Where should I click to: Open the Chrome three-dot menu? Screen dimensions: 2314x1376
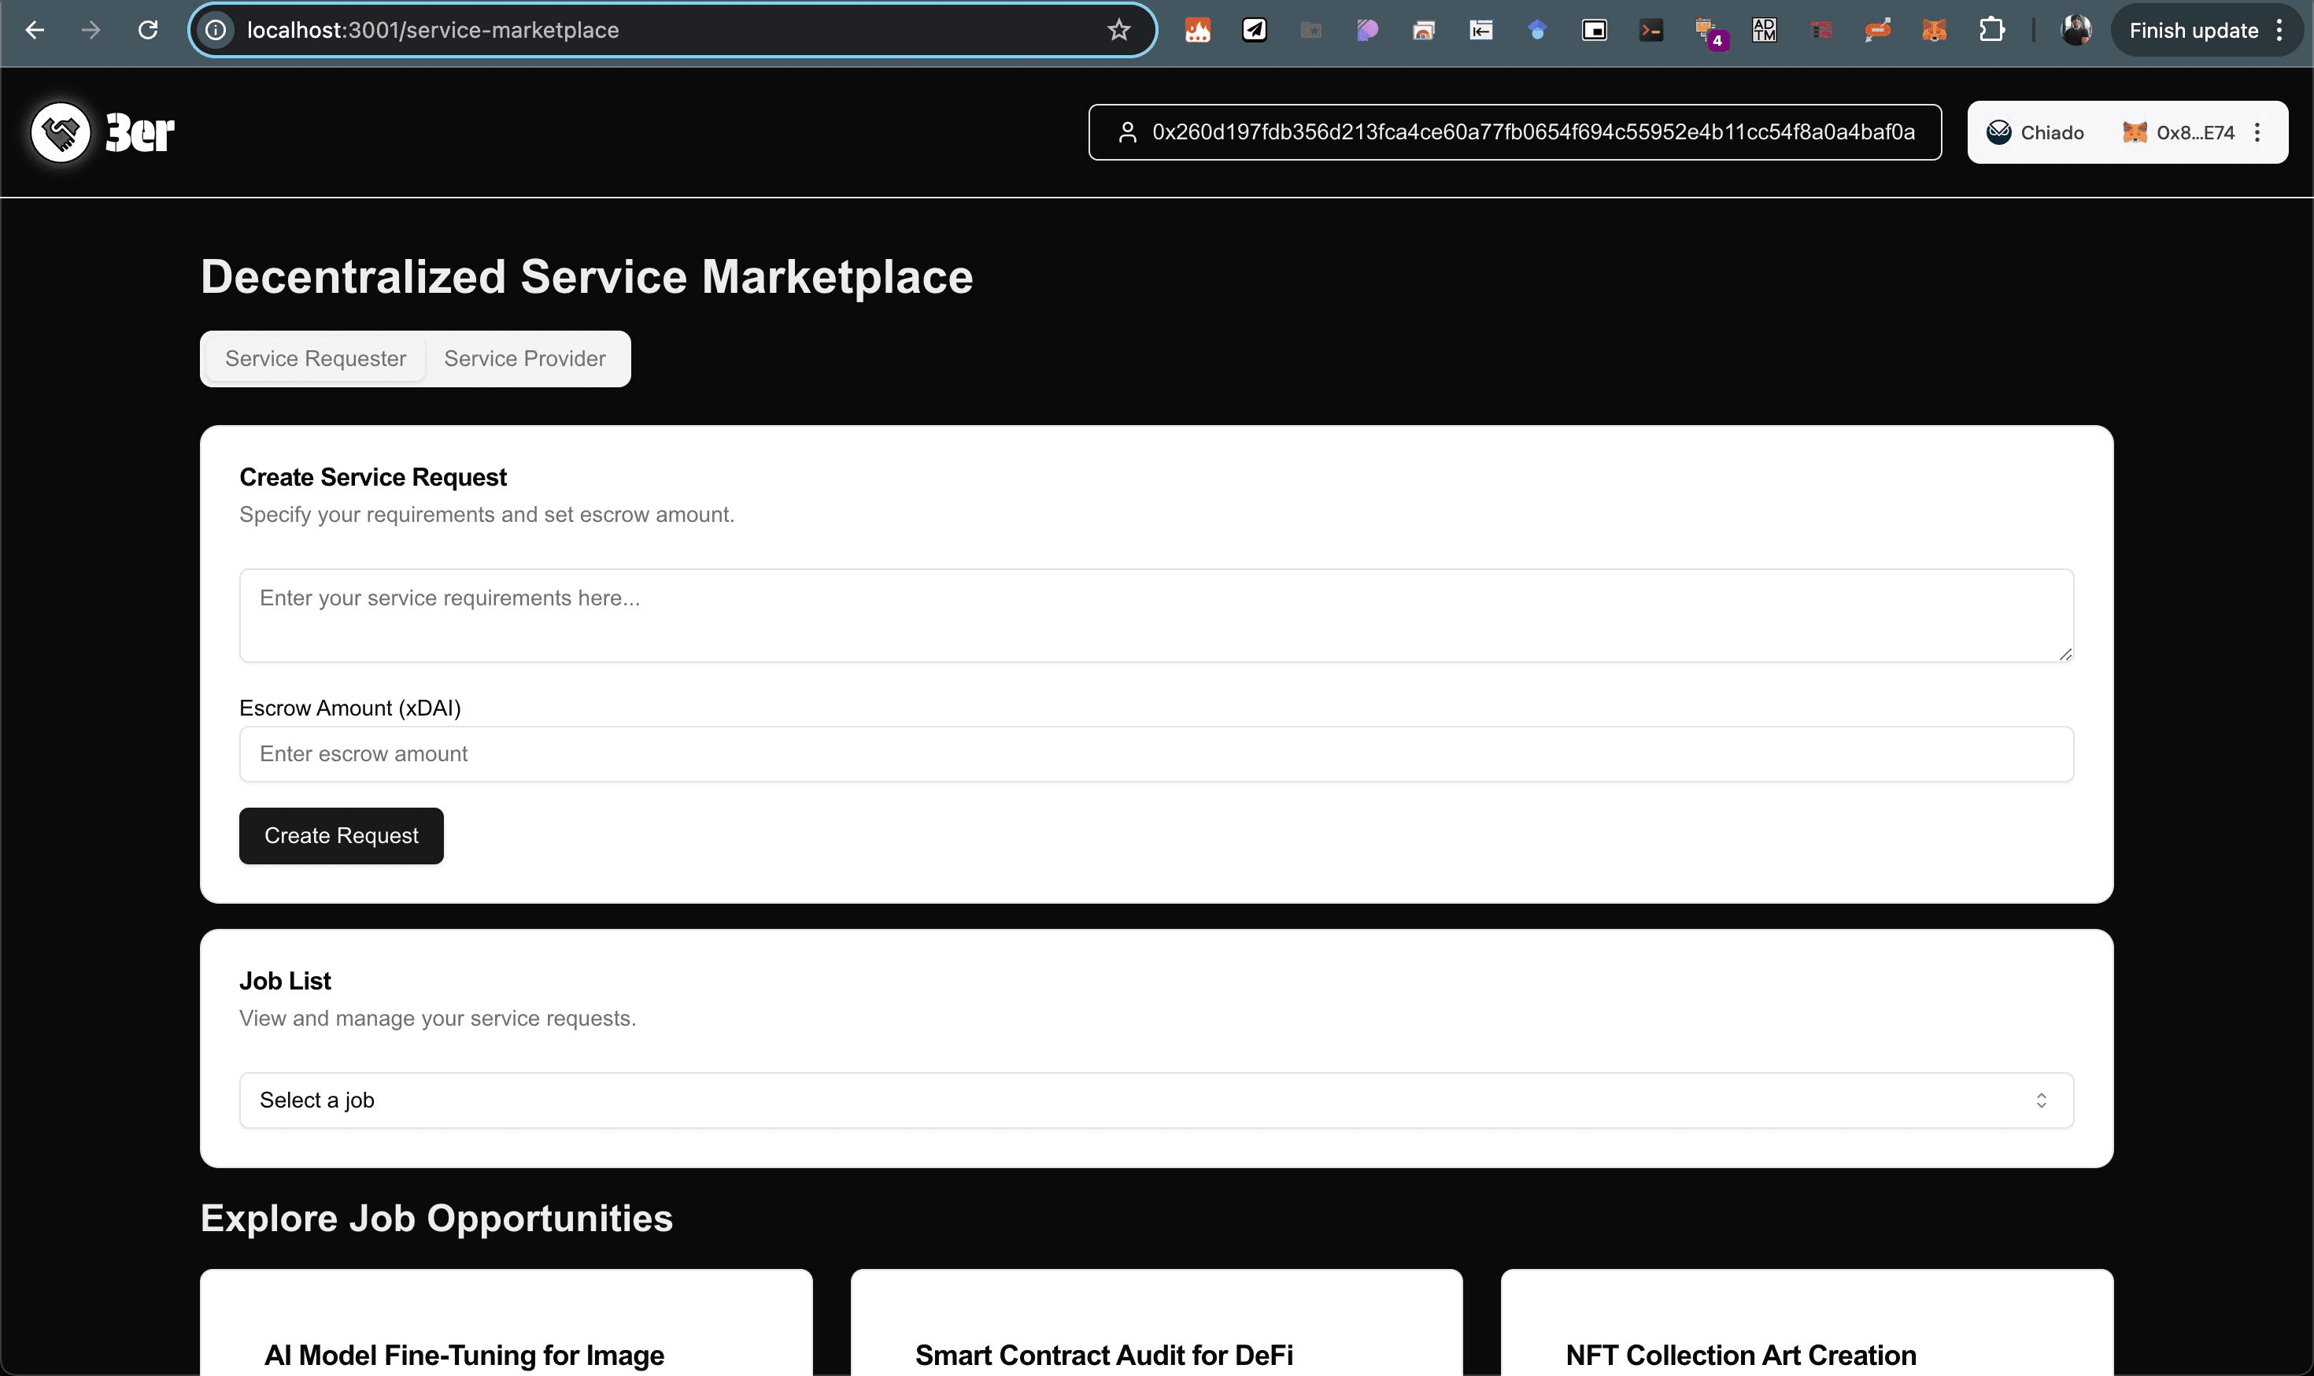(2279, 30)
